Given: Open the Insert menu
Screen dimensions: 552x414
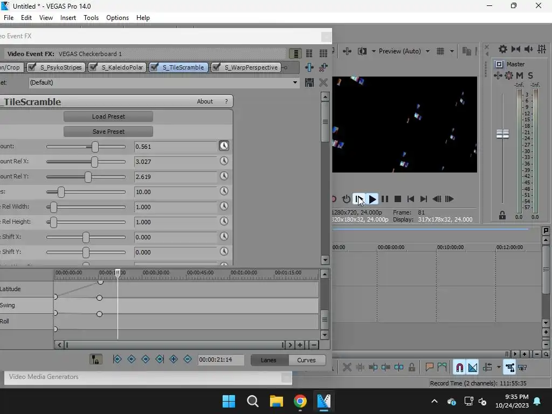Looking at the screenshot, I should (68, 18).
